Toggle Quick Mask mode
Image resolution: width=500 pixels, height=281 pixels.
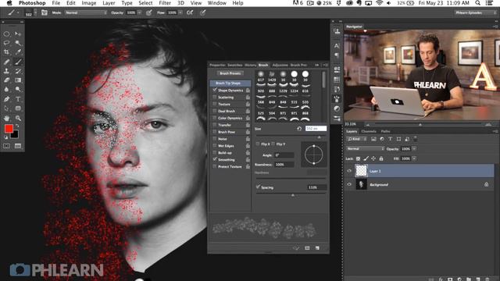click(x=6, y=146)
